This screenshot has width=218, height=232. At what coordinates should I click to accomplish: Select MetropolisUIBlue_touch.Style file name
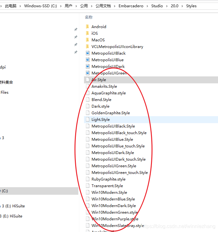point(118,146)
